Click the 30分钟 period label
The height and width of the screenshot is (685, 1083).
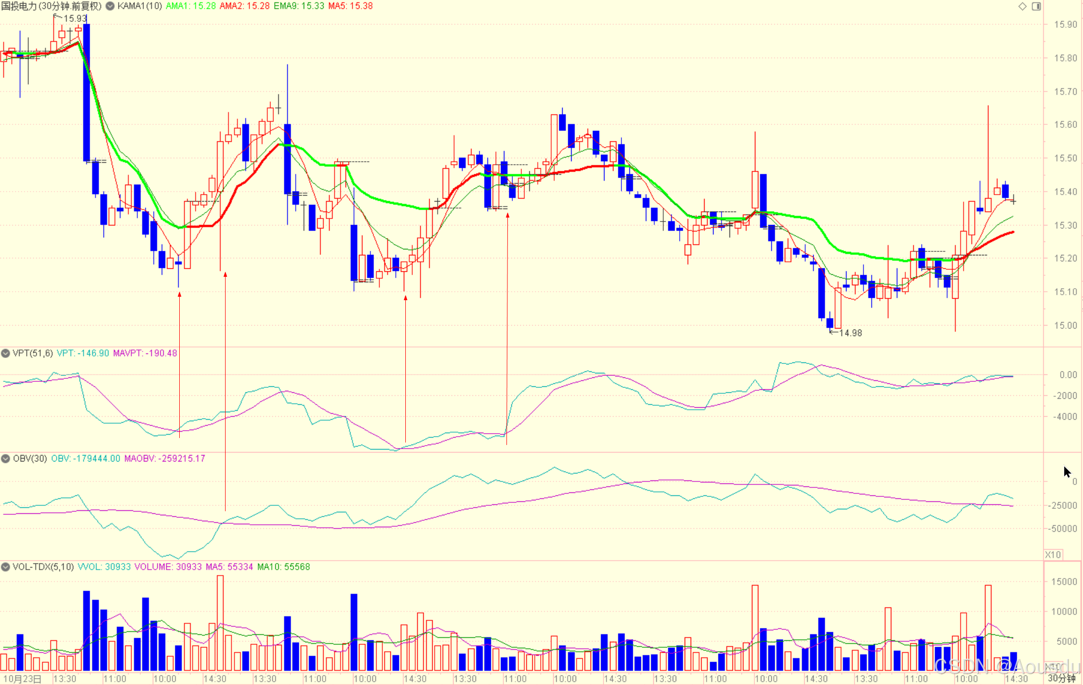pyautogui.click(x=1062, y=679)
